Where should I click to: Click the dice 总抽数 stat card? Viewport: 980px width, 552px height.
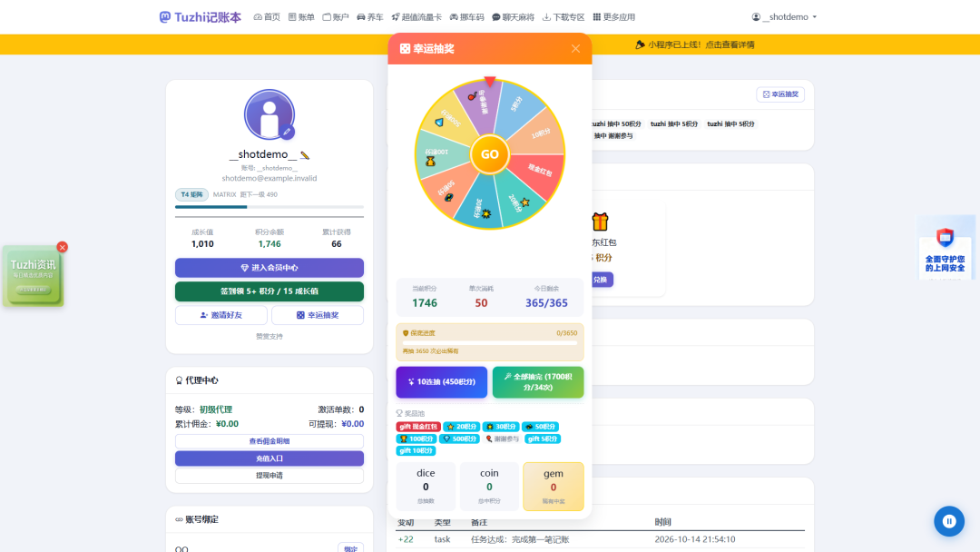(x=426, y=487)
